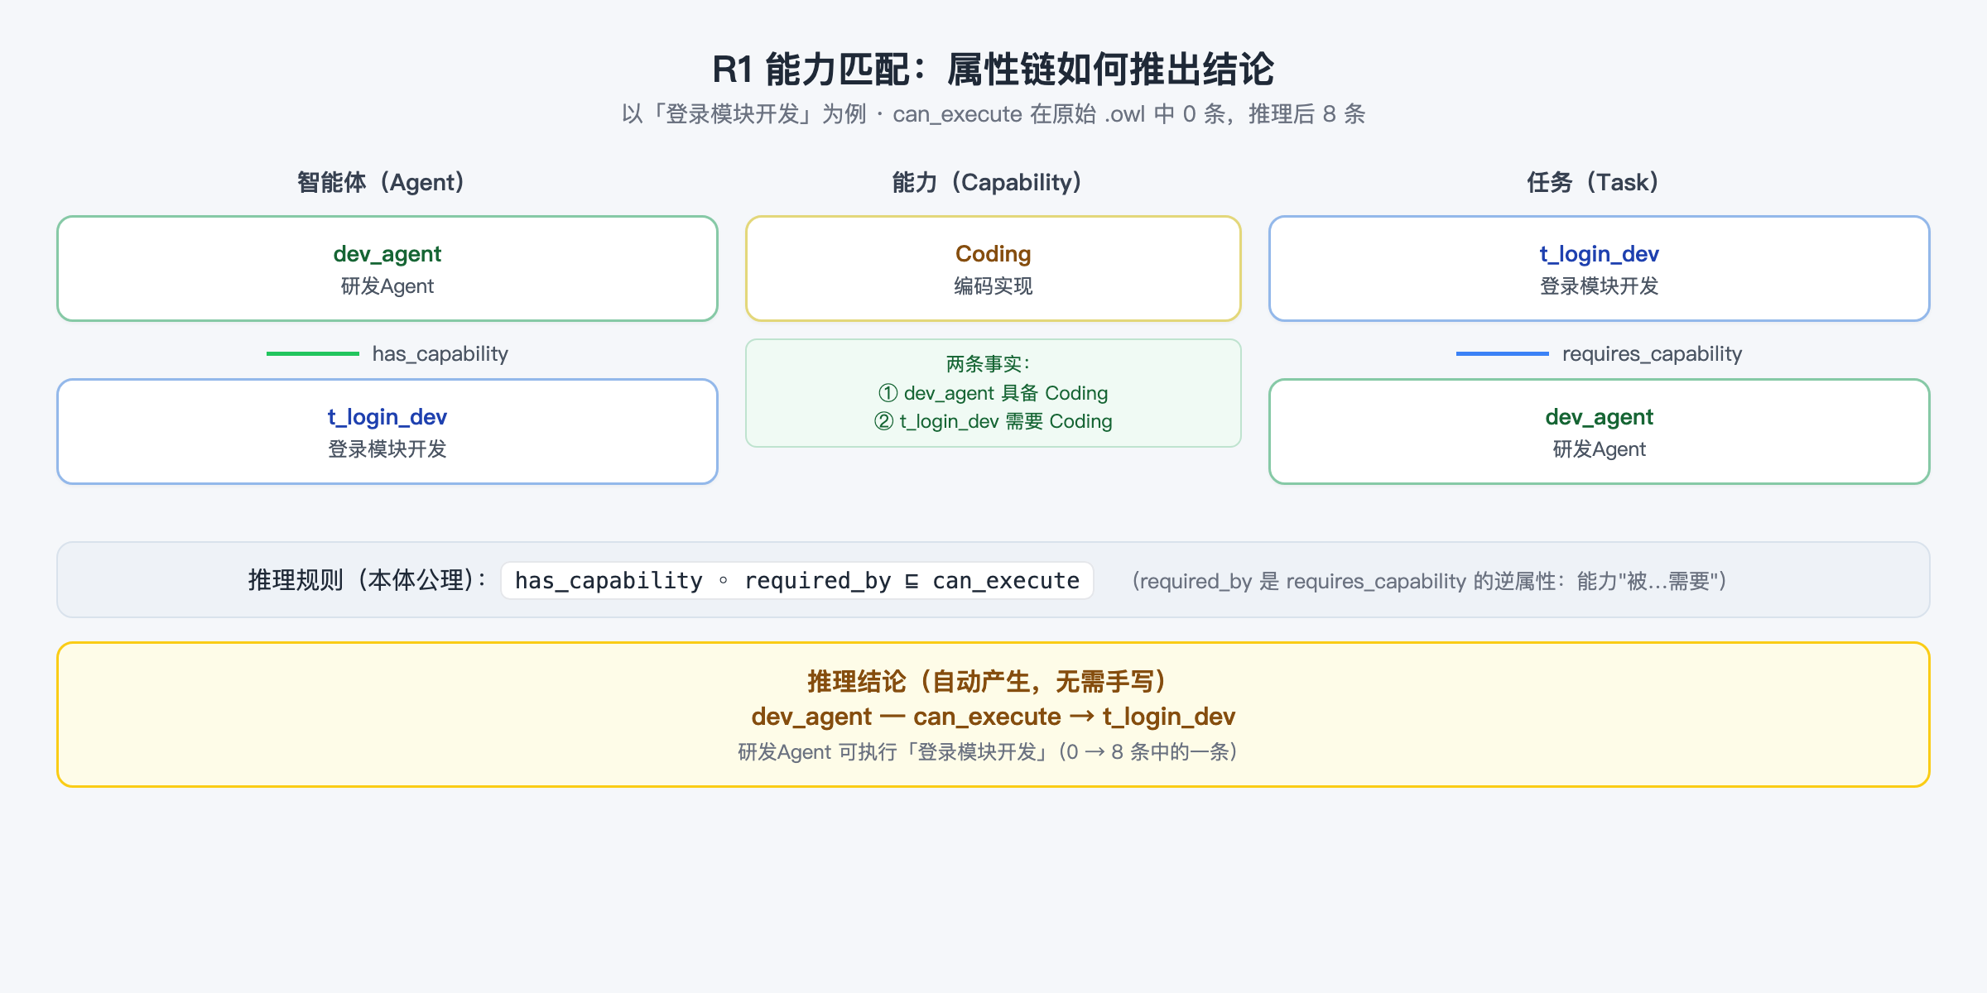Select the t_login_dev card under 任务 column

1599,269
